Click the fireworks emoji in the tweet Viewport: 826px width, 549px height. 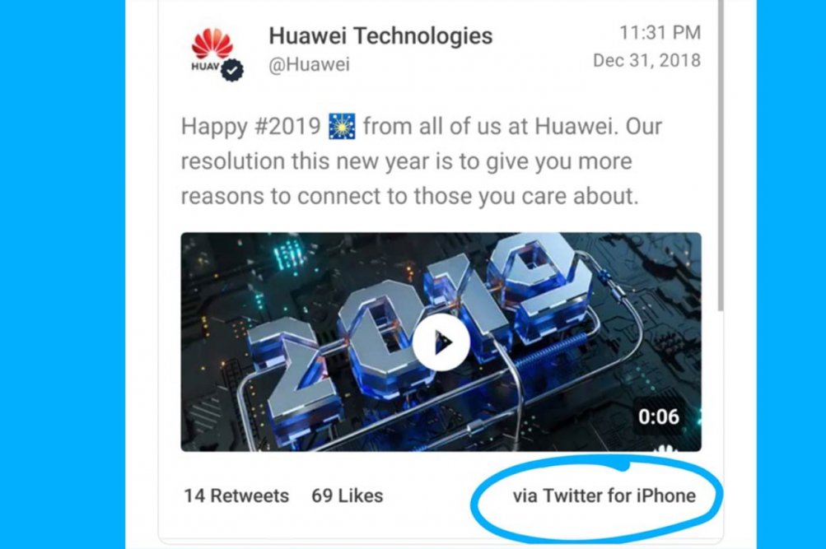[x=342, y=126]
